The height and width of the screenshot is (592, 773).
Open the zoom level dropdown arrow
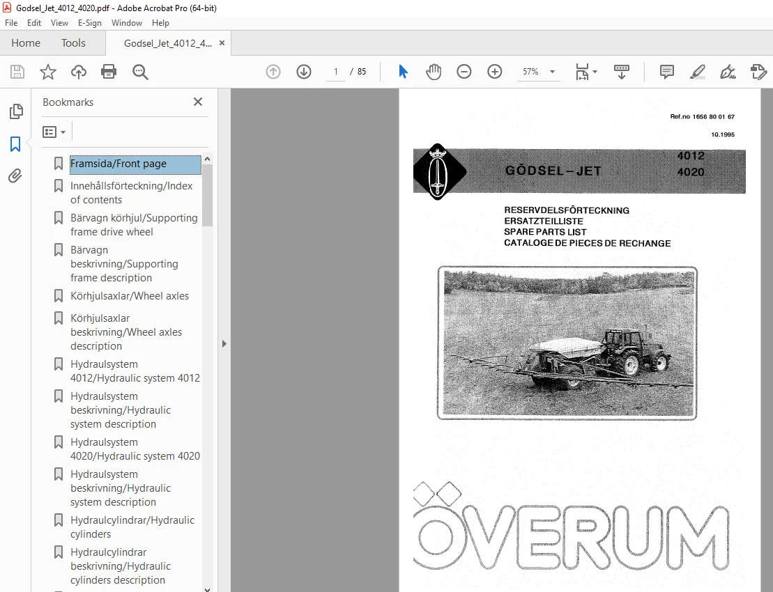click(x=552, y=72)
